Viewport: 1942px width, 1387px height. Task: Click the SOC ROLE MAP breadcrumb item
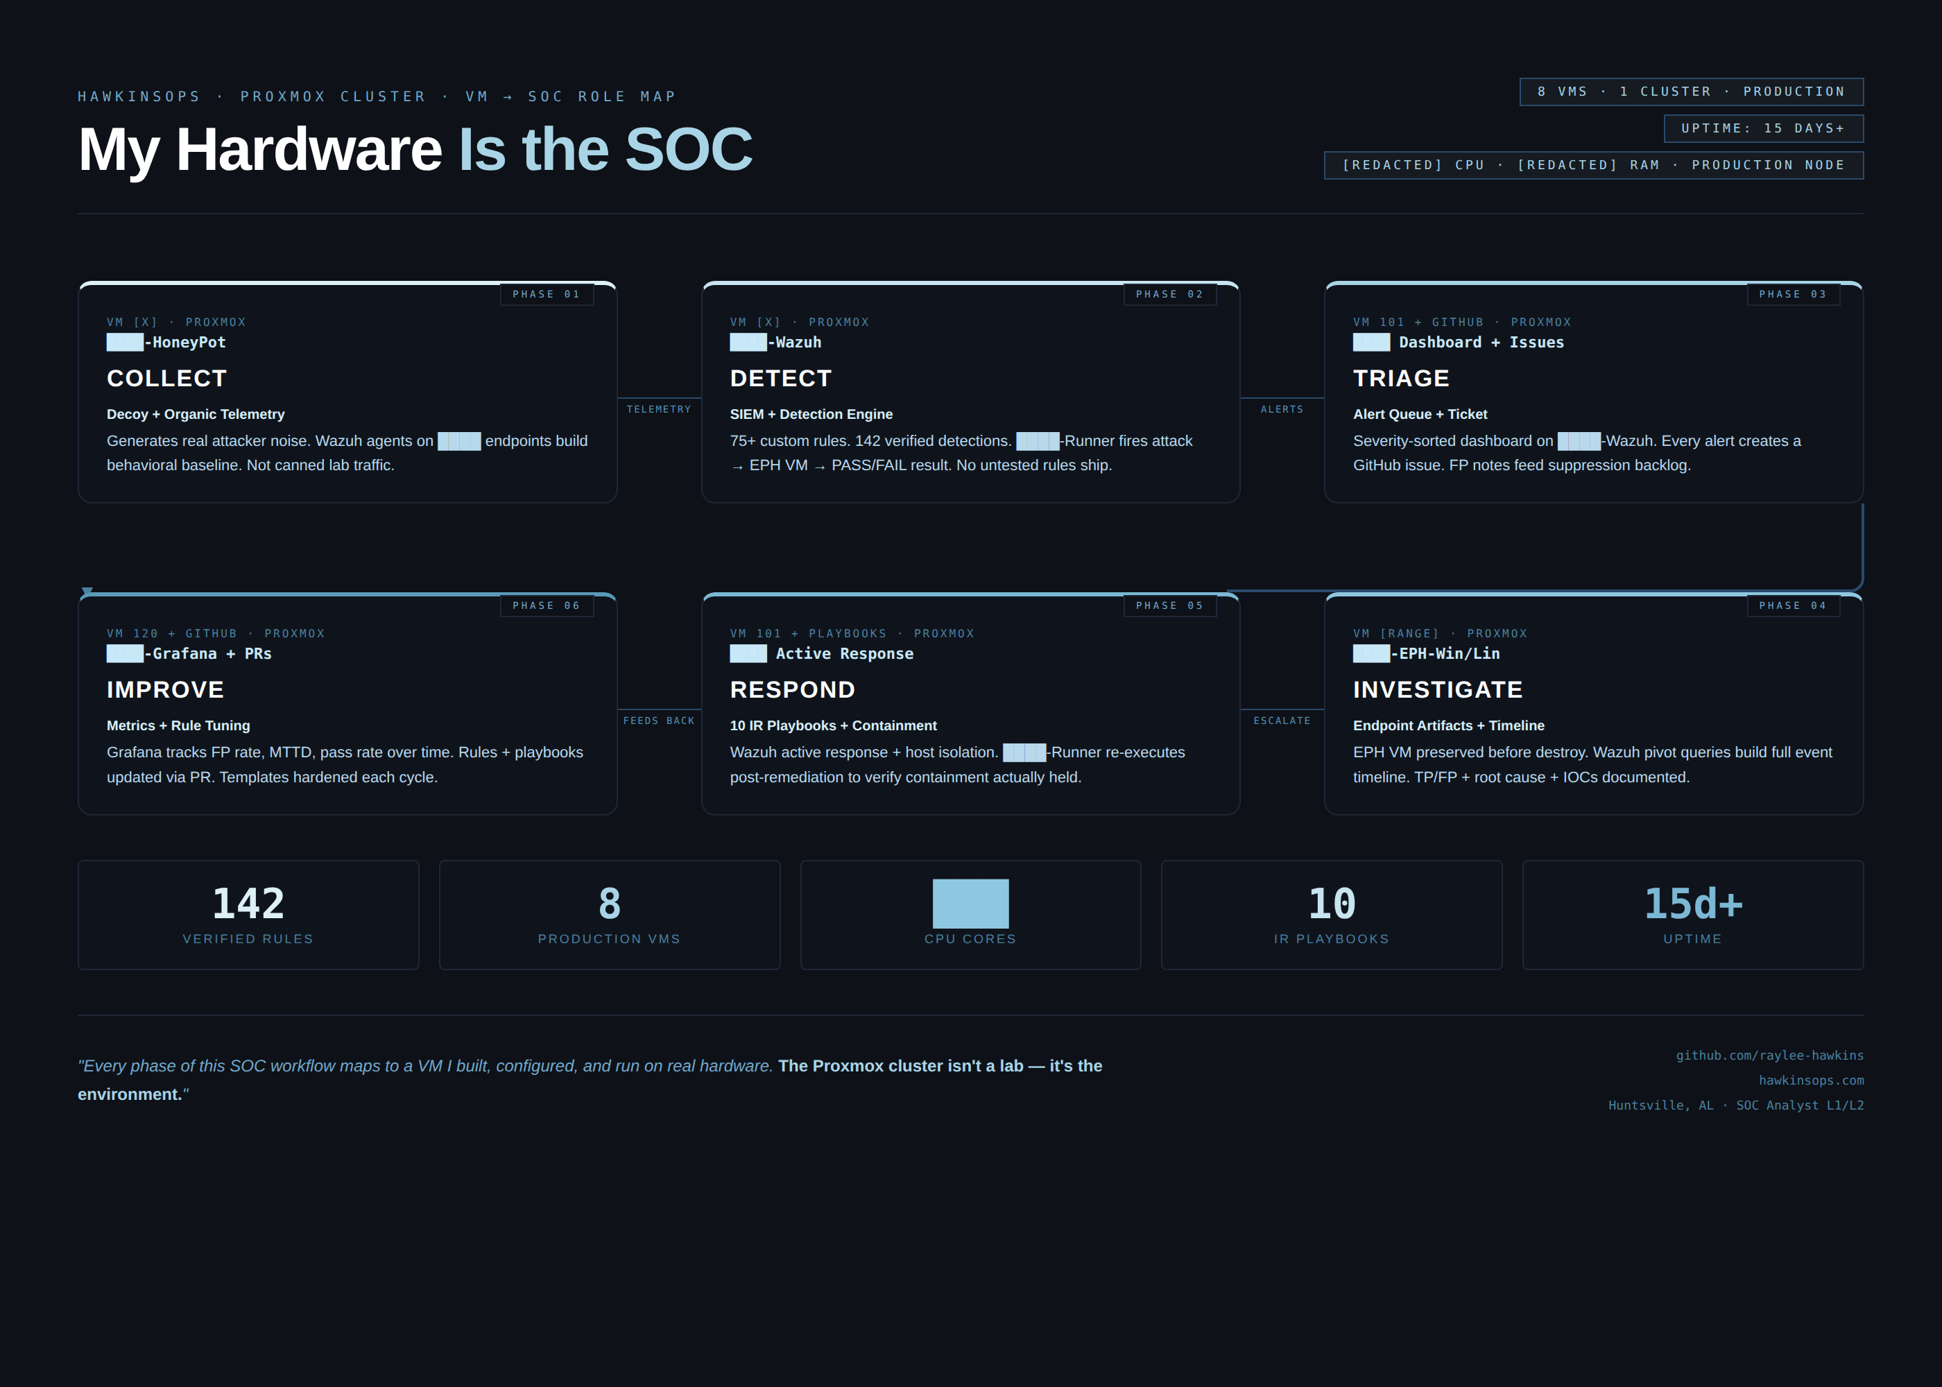(601, 96)
